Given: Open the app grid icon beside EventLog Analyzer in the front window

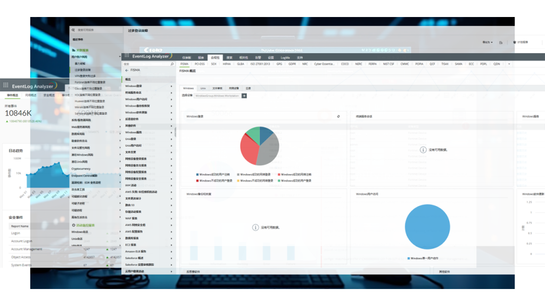Looking at the screenshot, I should [127, 55].
